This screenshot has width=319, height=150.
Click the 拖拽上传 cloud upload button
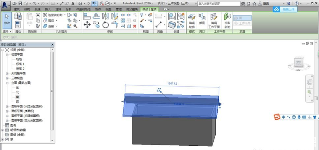[x=285, y=9]
